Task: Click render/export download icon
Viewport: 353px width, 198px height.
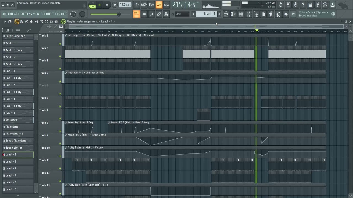Action: tap(333, 5)
